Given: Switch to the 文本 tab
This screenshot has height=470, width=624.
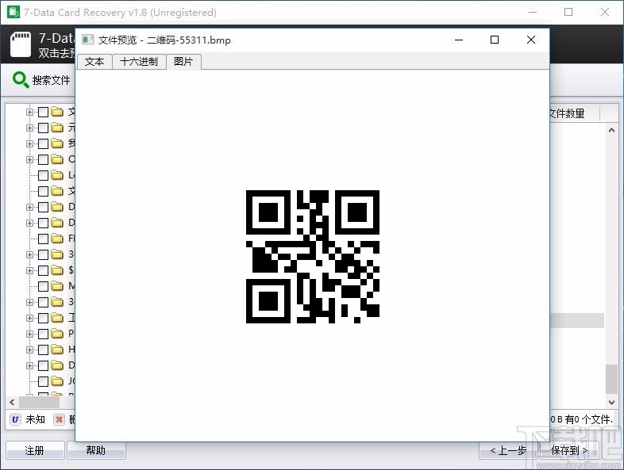Looking at the screenshot, I should pyautogui.click(x=94, y=62).
